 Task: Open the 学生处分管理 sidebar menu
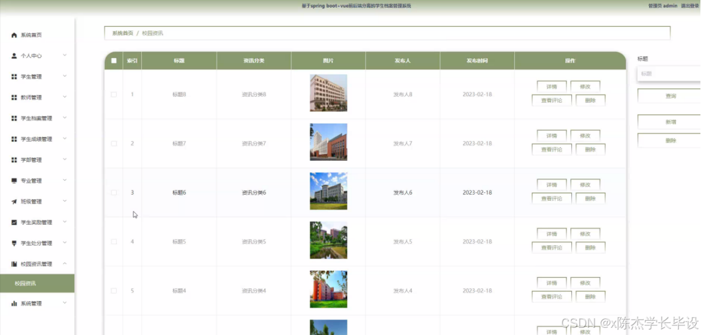click(x=37, y=243)
